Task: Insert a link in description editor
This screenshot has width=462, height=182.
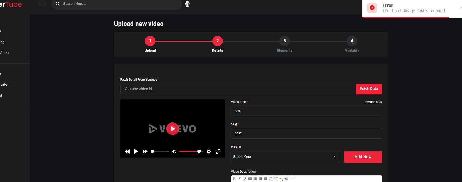Action: [281, 179]
